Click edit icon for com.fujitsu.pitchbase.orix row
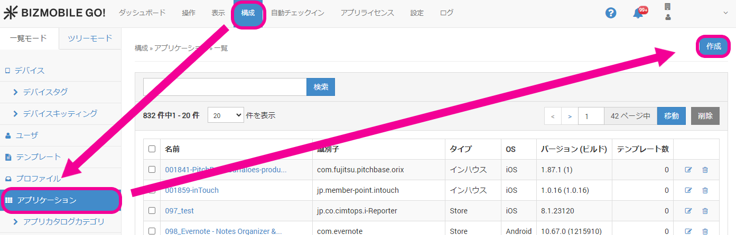 688,170
